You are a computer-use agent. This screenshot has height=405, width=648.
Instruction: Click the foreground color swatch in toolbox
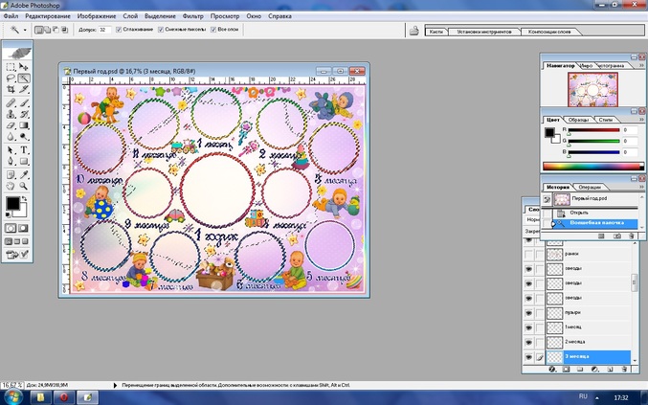coord(12,203)
